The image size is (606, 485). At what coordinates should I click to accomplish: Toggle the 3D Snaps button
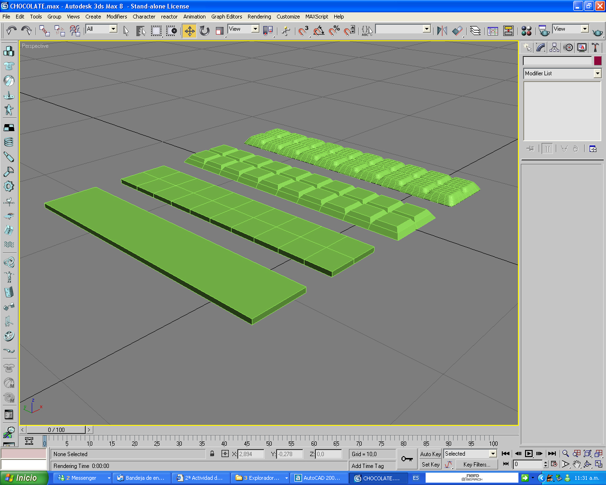point(303,31)
